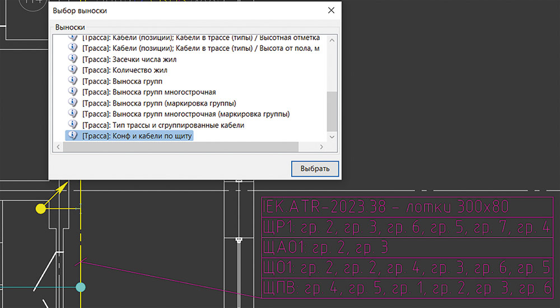Screen dimensions: 560x308
Task: Pick the callout ending with Высота от пола, м
Action: (200, 49)
